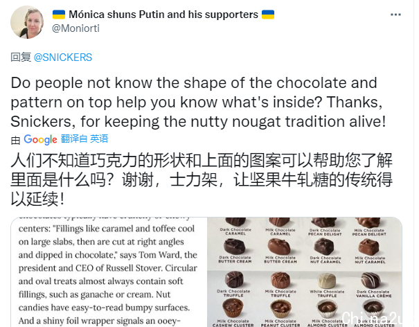This screenshot has height=327, width=419.
Task: Open Mónica's profile avatar photo
Action: [27, 22]
